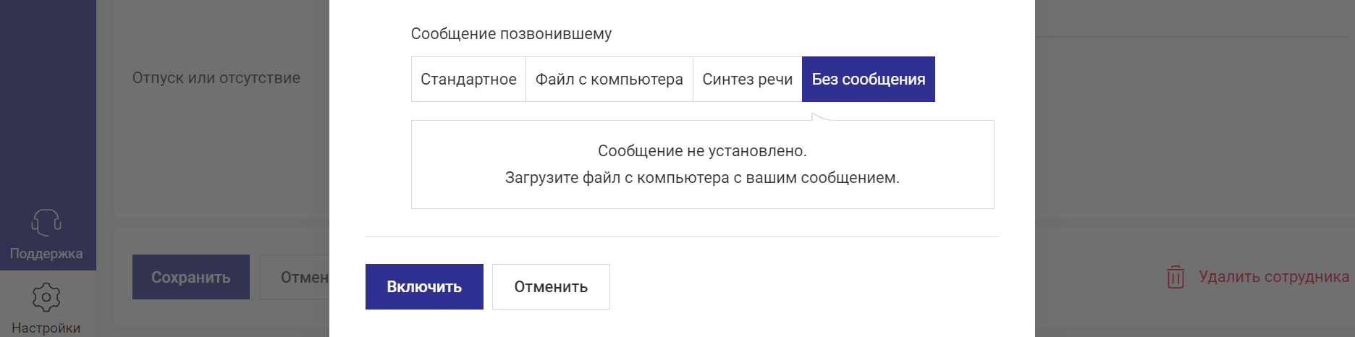This screenshot has height=337, width=1355.
Task: Switch to Файл с компьютера option
Action: pyautogui.click(x=609, y=80)
